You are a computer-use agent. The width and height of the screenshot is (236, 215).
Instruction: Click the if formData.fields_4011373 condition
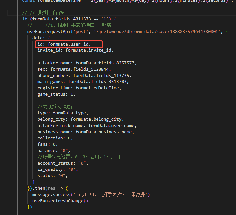(69, 19)
